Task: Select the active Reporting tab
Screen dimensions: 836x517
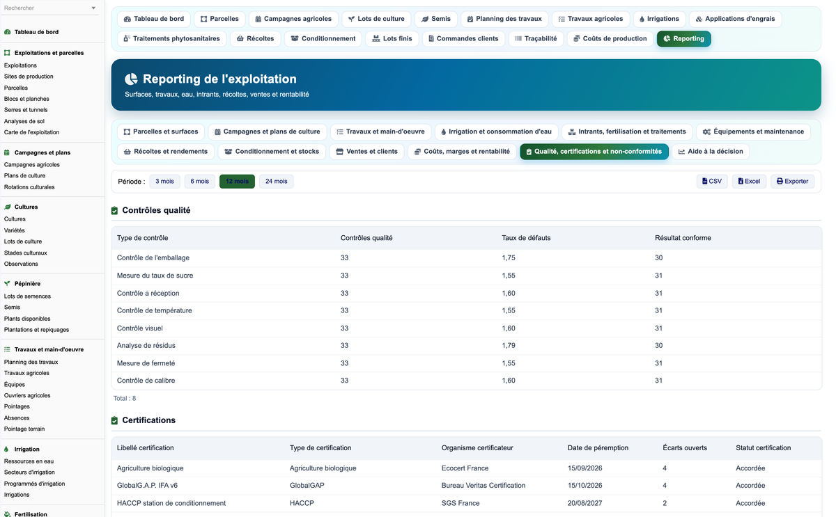Action: (683, 39)
